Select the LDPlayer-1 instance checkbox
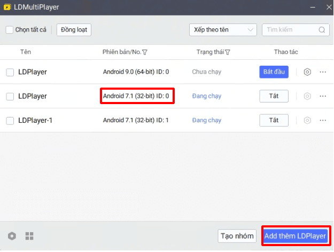The width and height of the screenshot is (334, 252). 10,120
